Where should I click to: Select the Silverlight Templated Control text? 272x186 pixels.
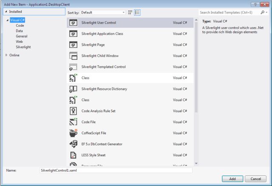[103, 67]
